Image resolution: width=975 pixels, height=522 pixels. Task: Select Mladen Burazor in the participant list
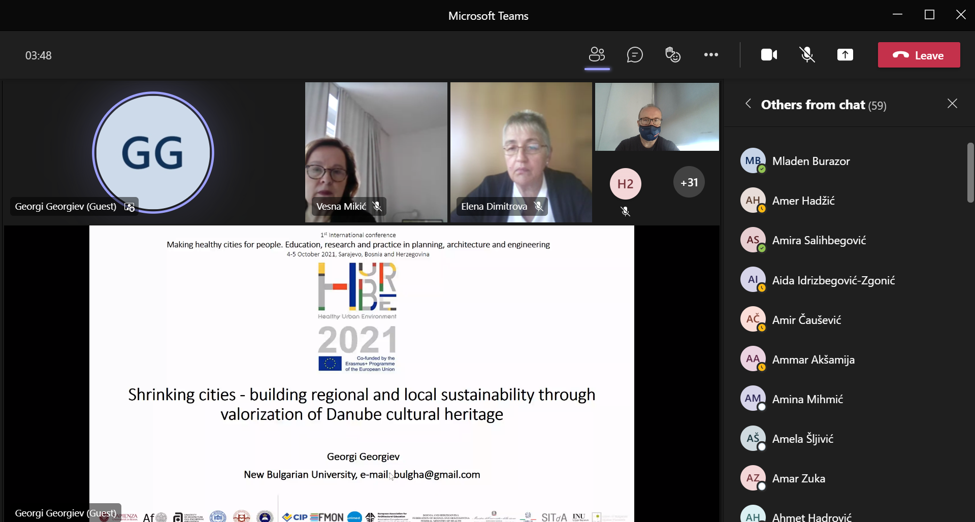click(x=810, y=161)
